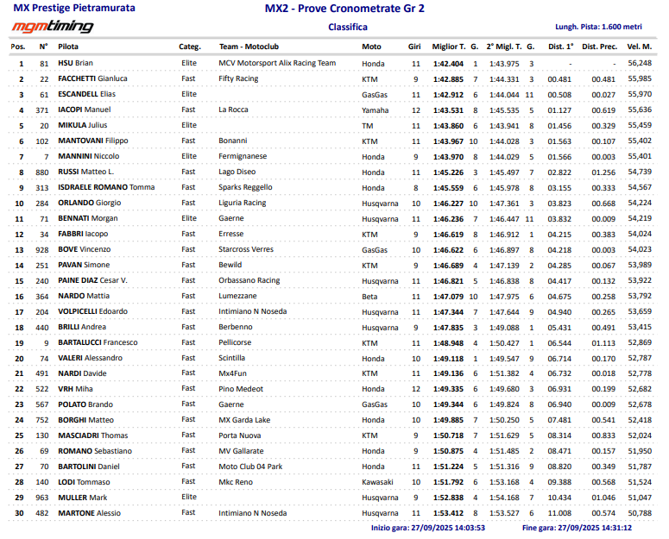This screenshot has height=539, width=669.
Task: Click best time '1:42.912'
Action: click(448, 95)
